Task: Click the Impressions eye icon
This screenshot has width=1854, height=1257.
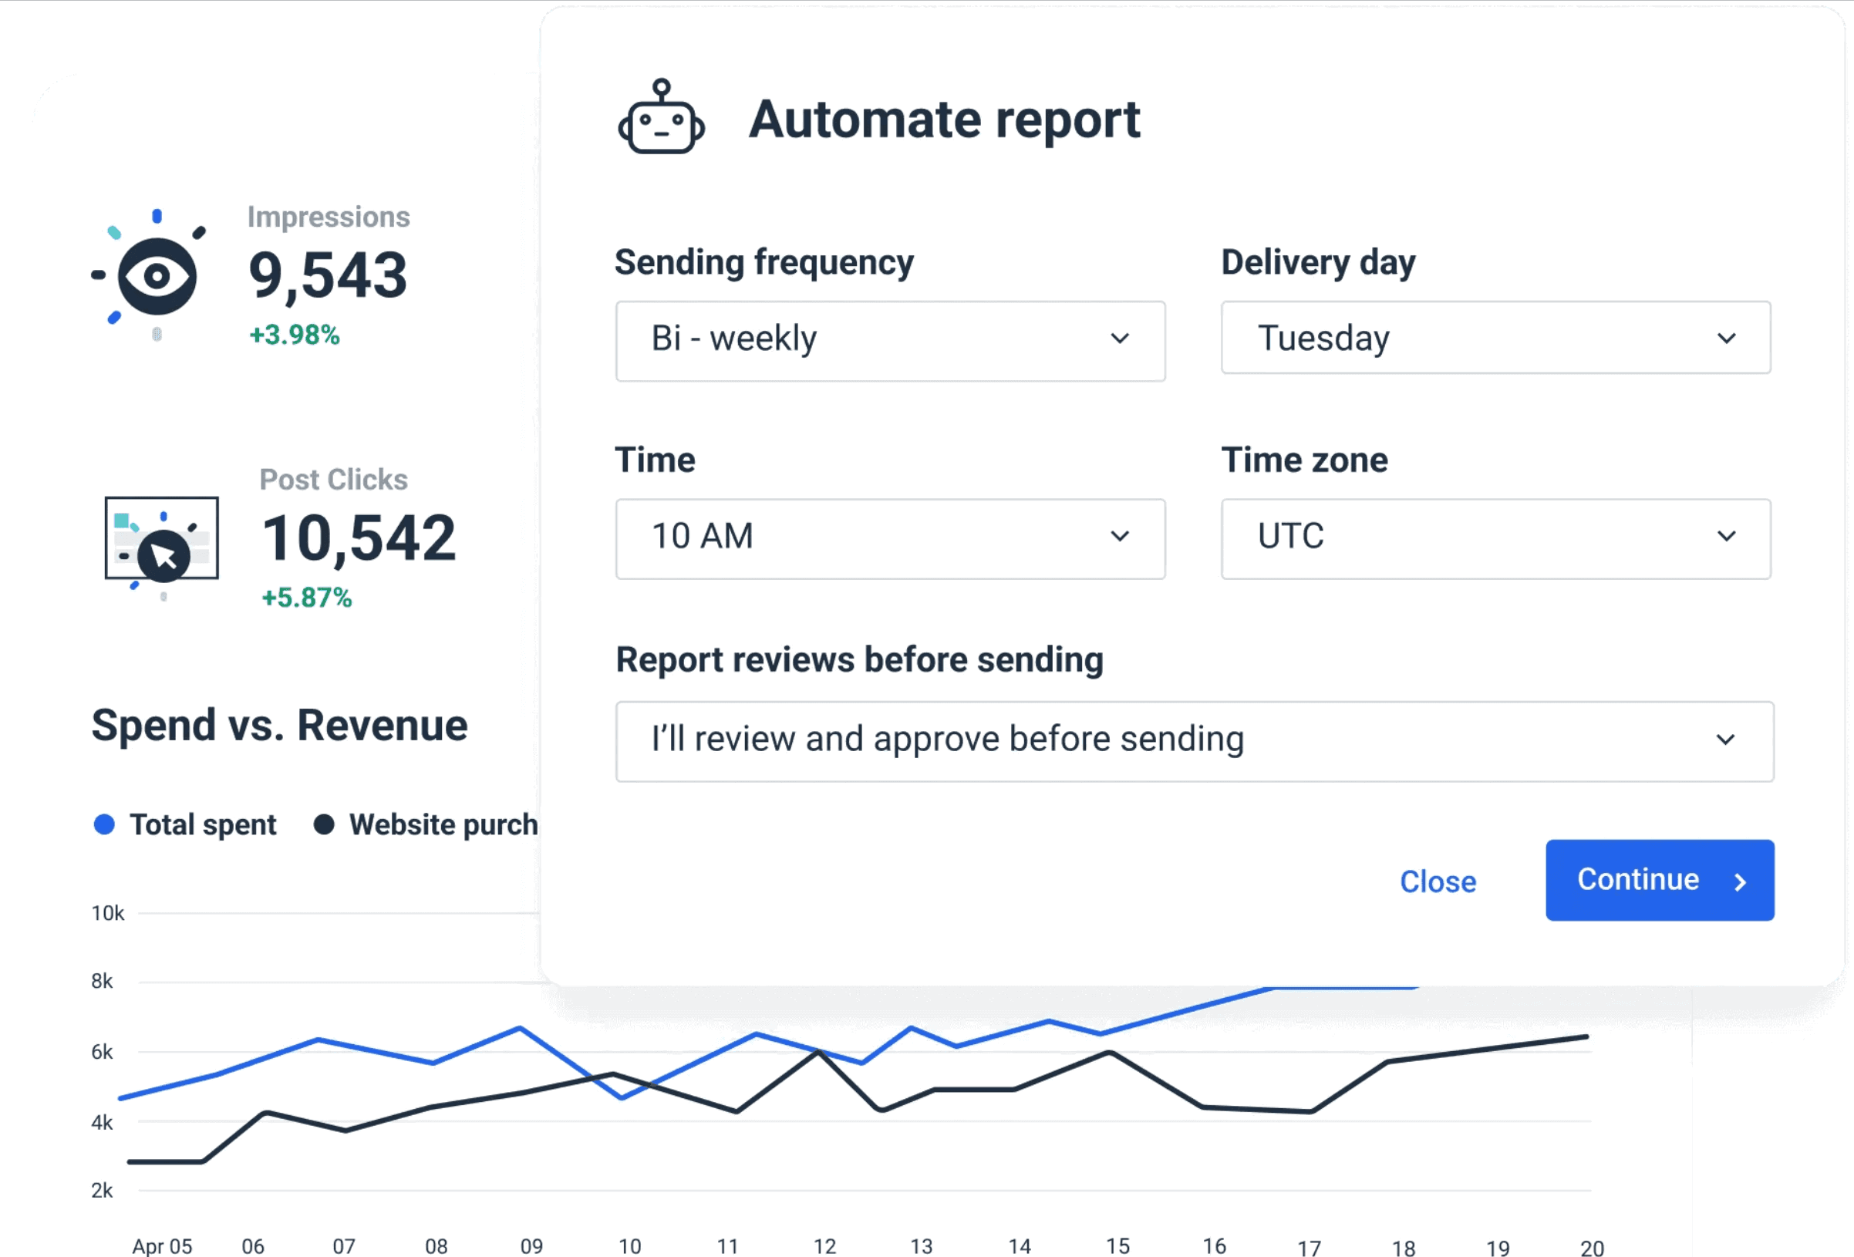Action: pos(157,276)
